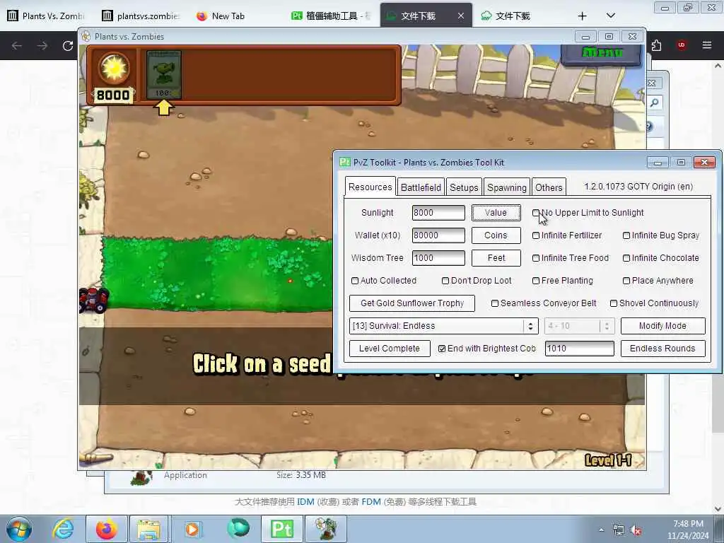Enable Infinite Chocolate checkbox

[626, 258]
